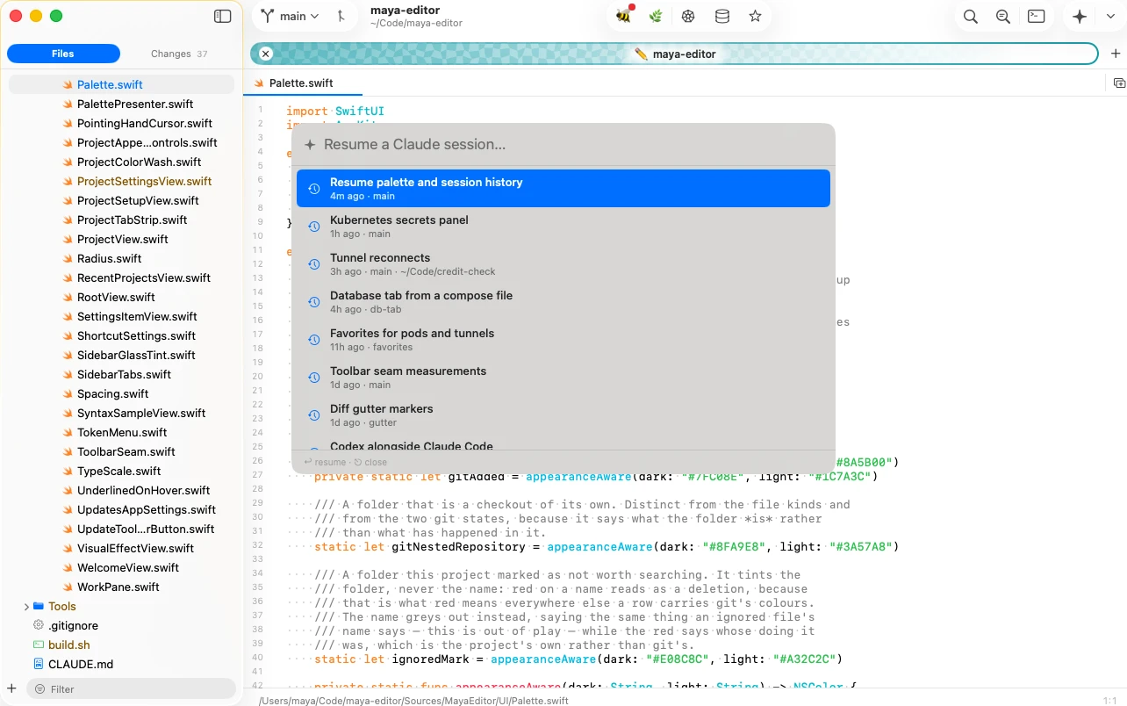1127x706 pixels.
Task: Open the terminal icon in toolbar
Action: click(x=1037, y=16)
